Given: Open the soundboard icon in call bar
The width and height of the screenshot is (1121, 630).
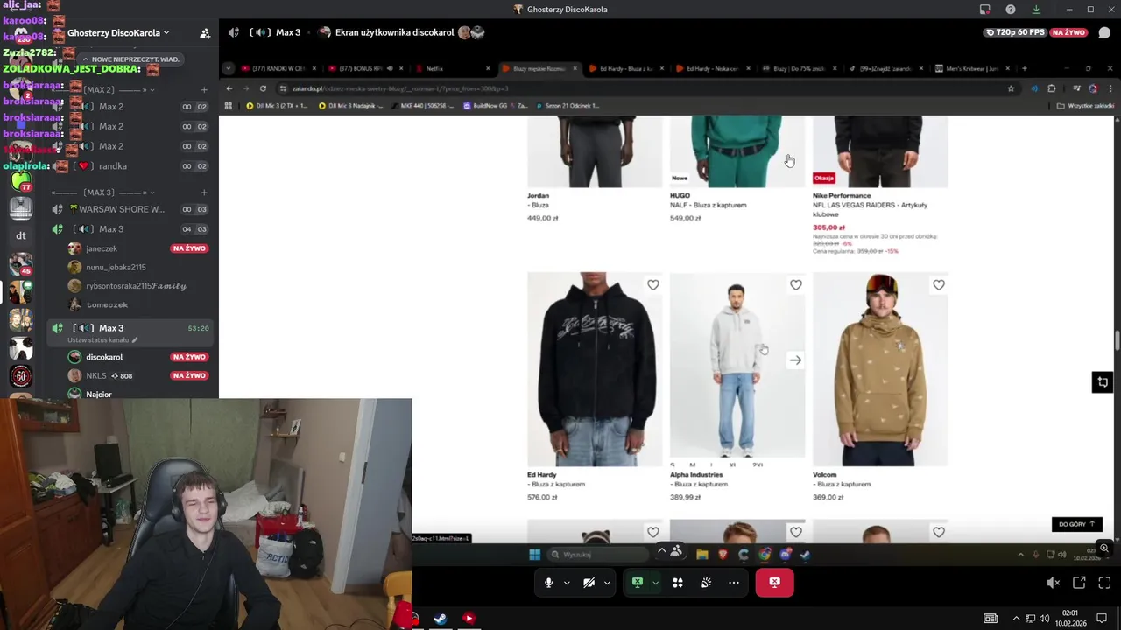Looking at the screenshot, I should click(706, 583).
